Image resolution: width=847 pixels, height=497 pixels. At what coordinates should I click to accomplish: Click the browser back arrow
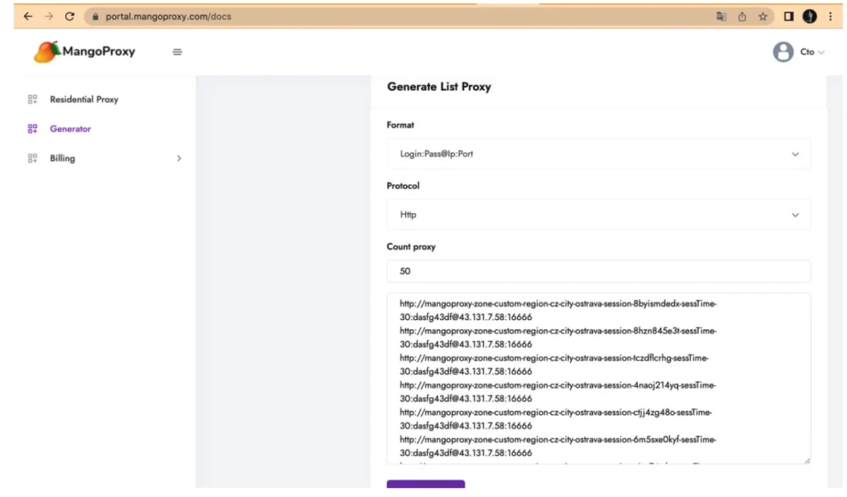[27, 17]
